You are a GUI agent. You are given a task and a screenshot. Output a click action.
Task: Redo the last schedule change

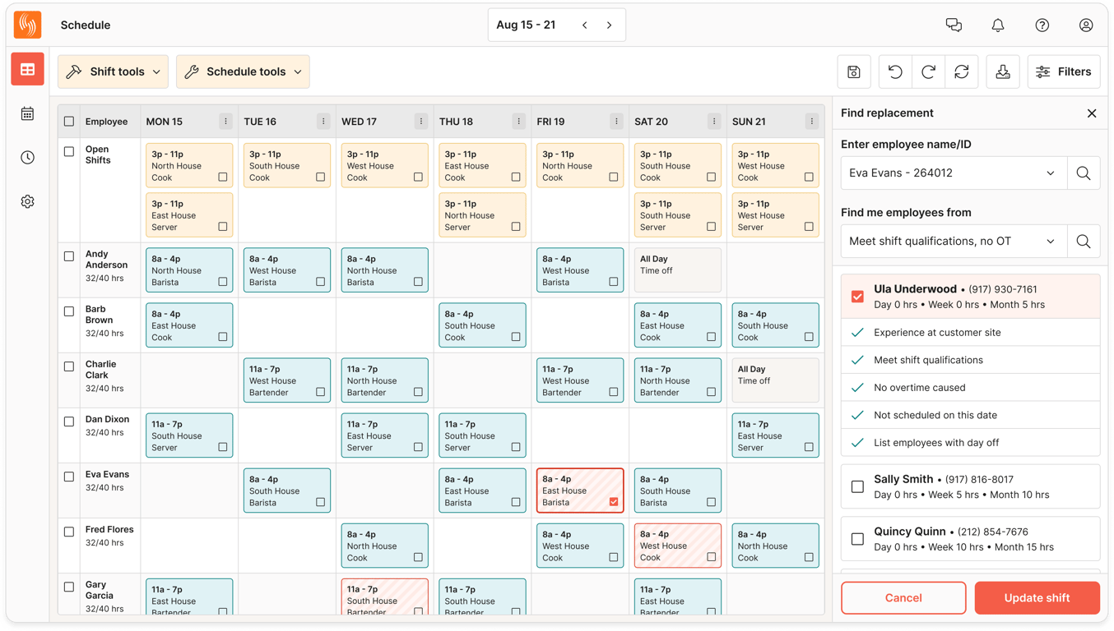(x=928, y=71)
